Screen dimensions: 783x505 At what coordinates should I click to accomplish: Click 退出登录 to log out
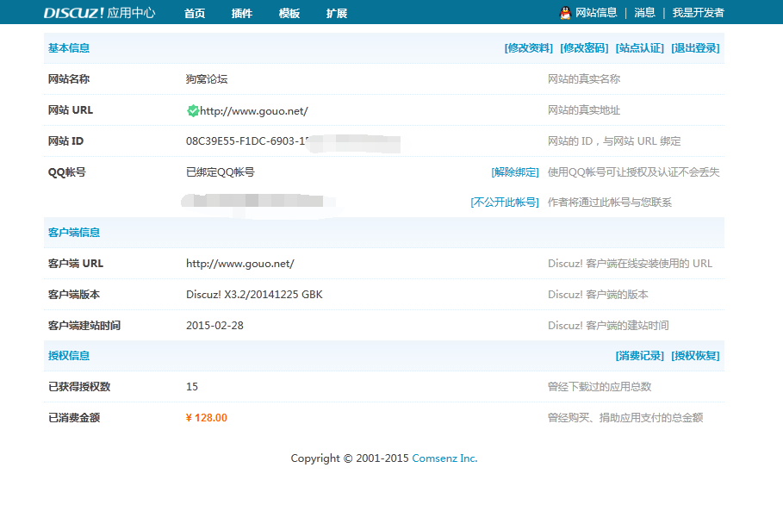[x=694, y=48]
